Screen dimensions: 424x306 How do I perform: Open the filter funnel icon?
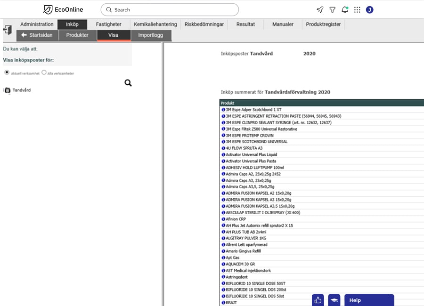point(333,9)
